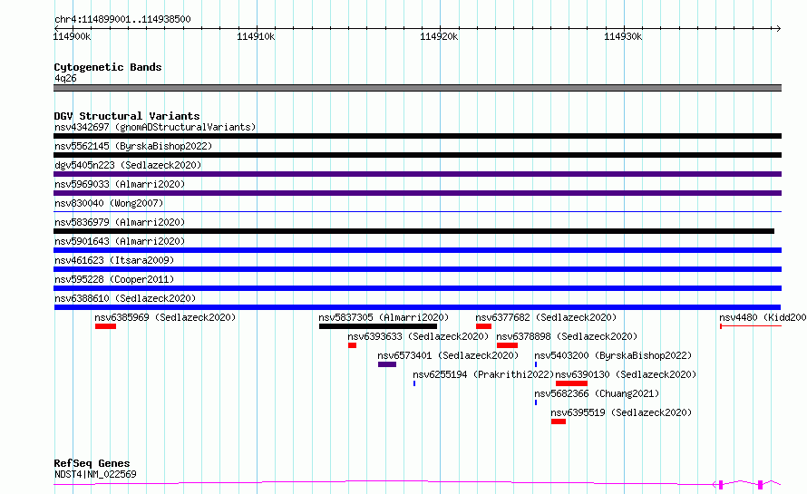Click the nsv4480 Kidd label
807x494 pixels.
763,317
